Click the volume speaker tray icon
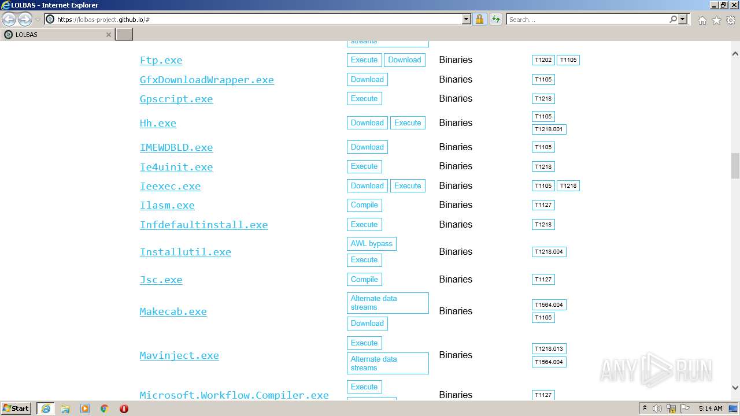 (x=657, y=408)
